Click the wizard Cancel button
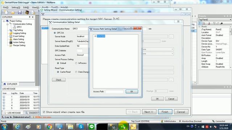 coord(181,112)
